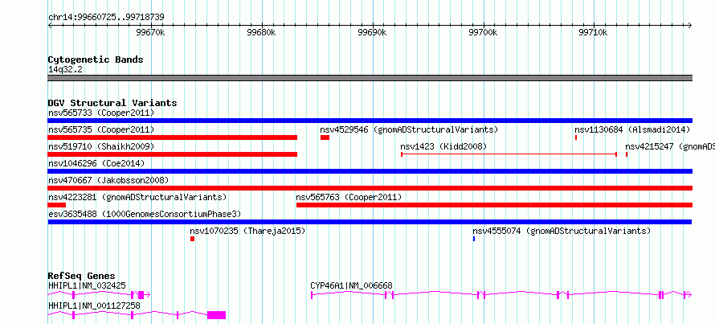The height and width of the screenshot is (324, 715).
Task: Click the DGV Structural Variants track title
Action: pos(112,103)
